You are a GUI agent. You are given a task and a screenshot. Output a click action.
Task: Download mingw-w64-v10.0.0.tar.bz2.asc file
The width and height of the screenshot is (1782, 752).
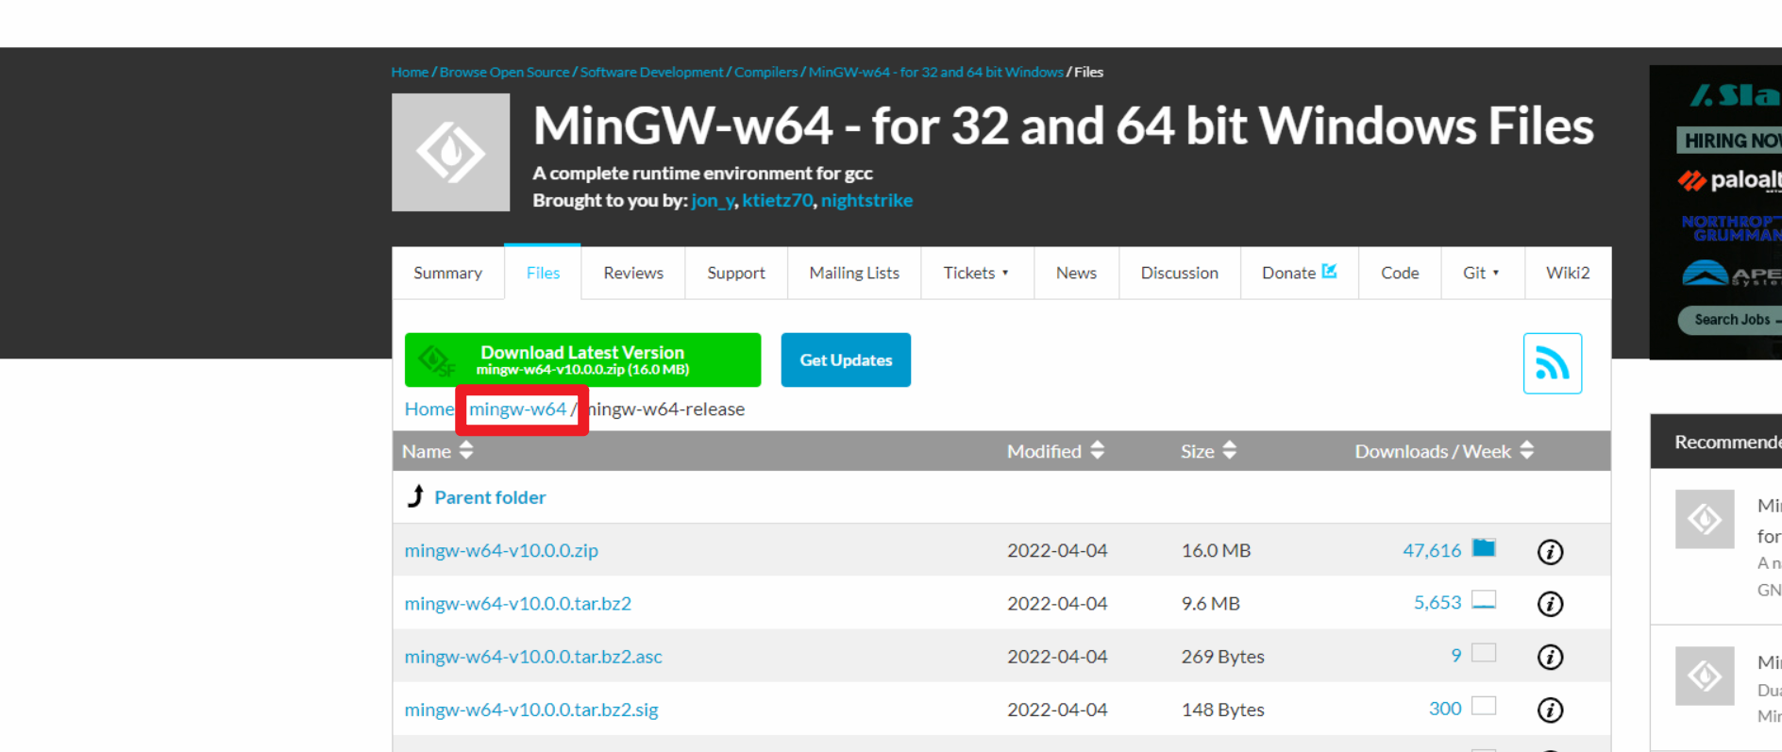click(x=533, y=656)
